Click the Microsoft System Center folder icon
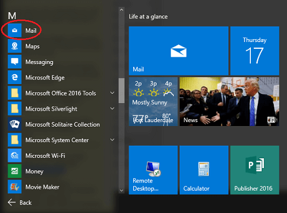This screenshot has width=287, height=213. point(14,140)
